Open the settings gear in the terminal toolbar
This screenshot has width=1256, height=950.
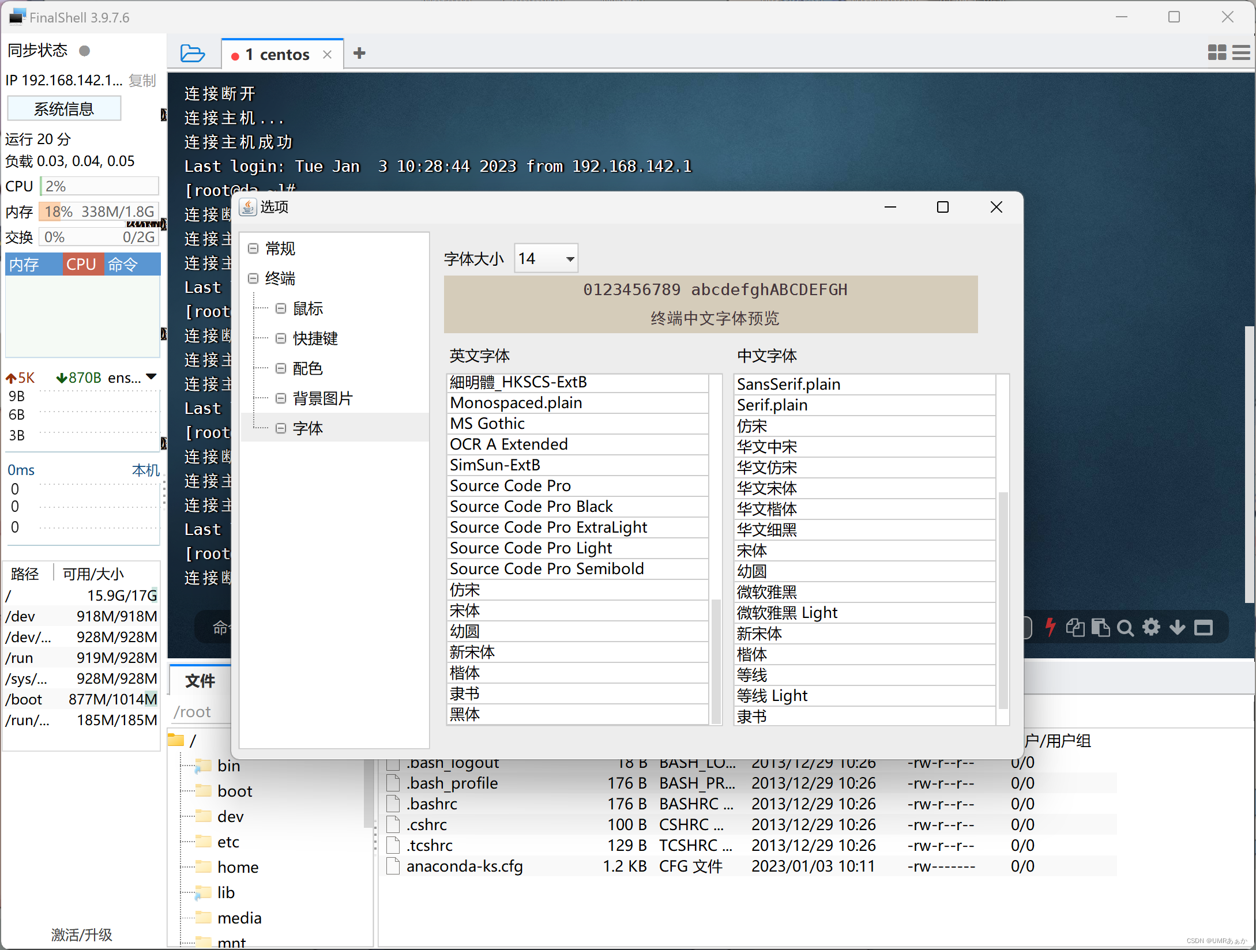[x=1152, y=627]
